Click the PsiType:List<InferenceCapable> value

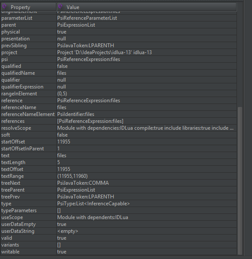(93, 204)
